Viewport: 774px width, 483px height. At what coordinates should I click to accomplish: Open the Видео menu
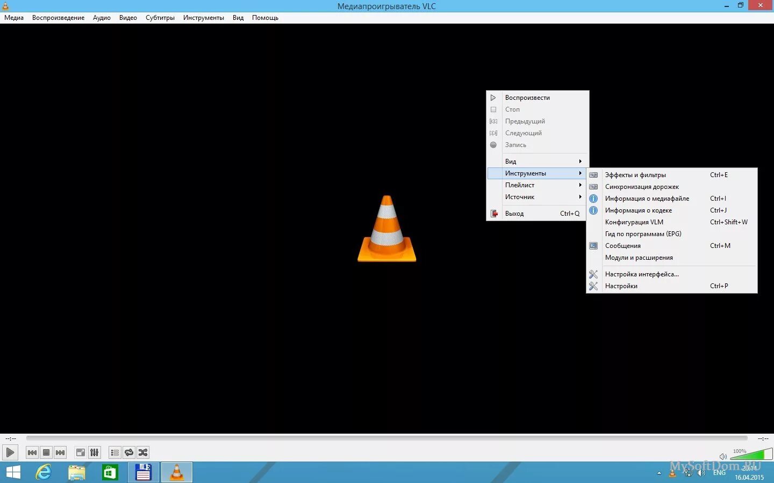[128, 18]
